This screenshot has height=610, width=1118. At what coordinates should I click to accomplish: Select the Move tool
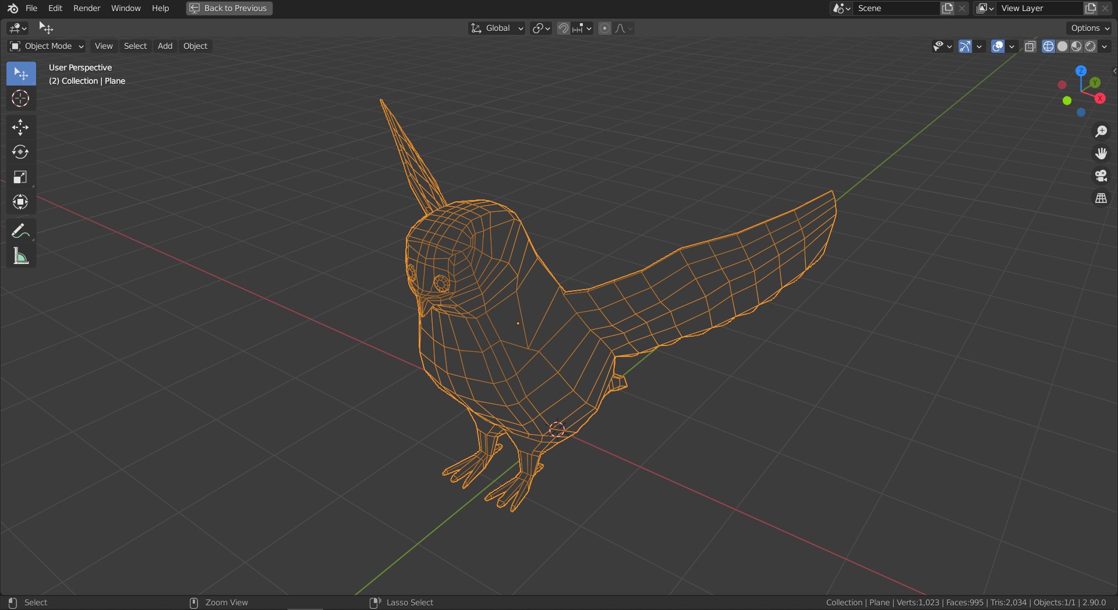point(21,127)
